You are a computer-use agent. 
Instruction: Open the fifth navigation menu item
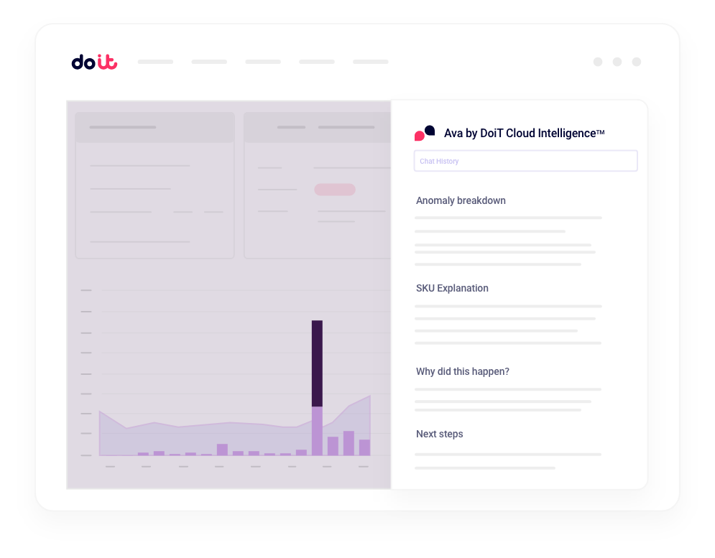click(371, 62)
